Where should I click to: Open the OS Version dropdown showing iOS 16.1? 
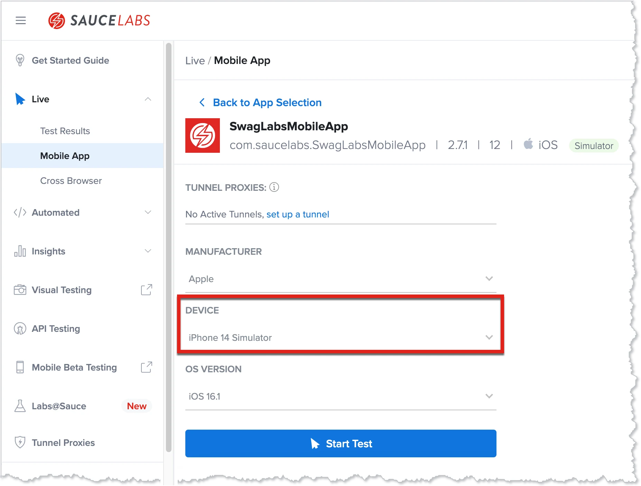point(341,396)
